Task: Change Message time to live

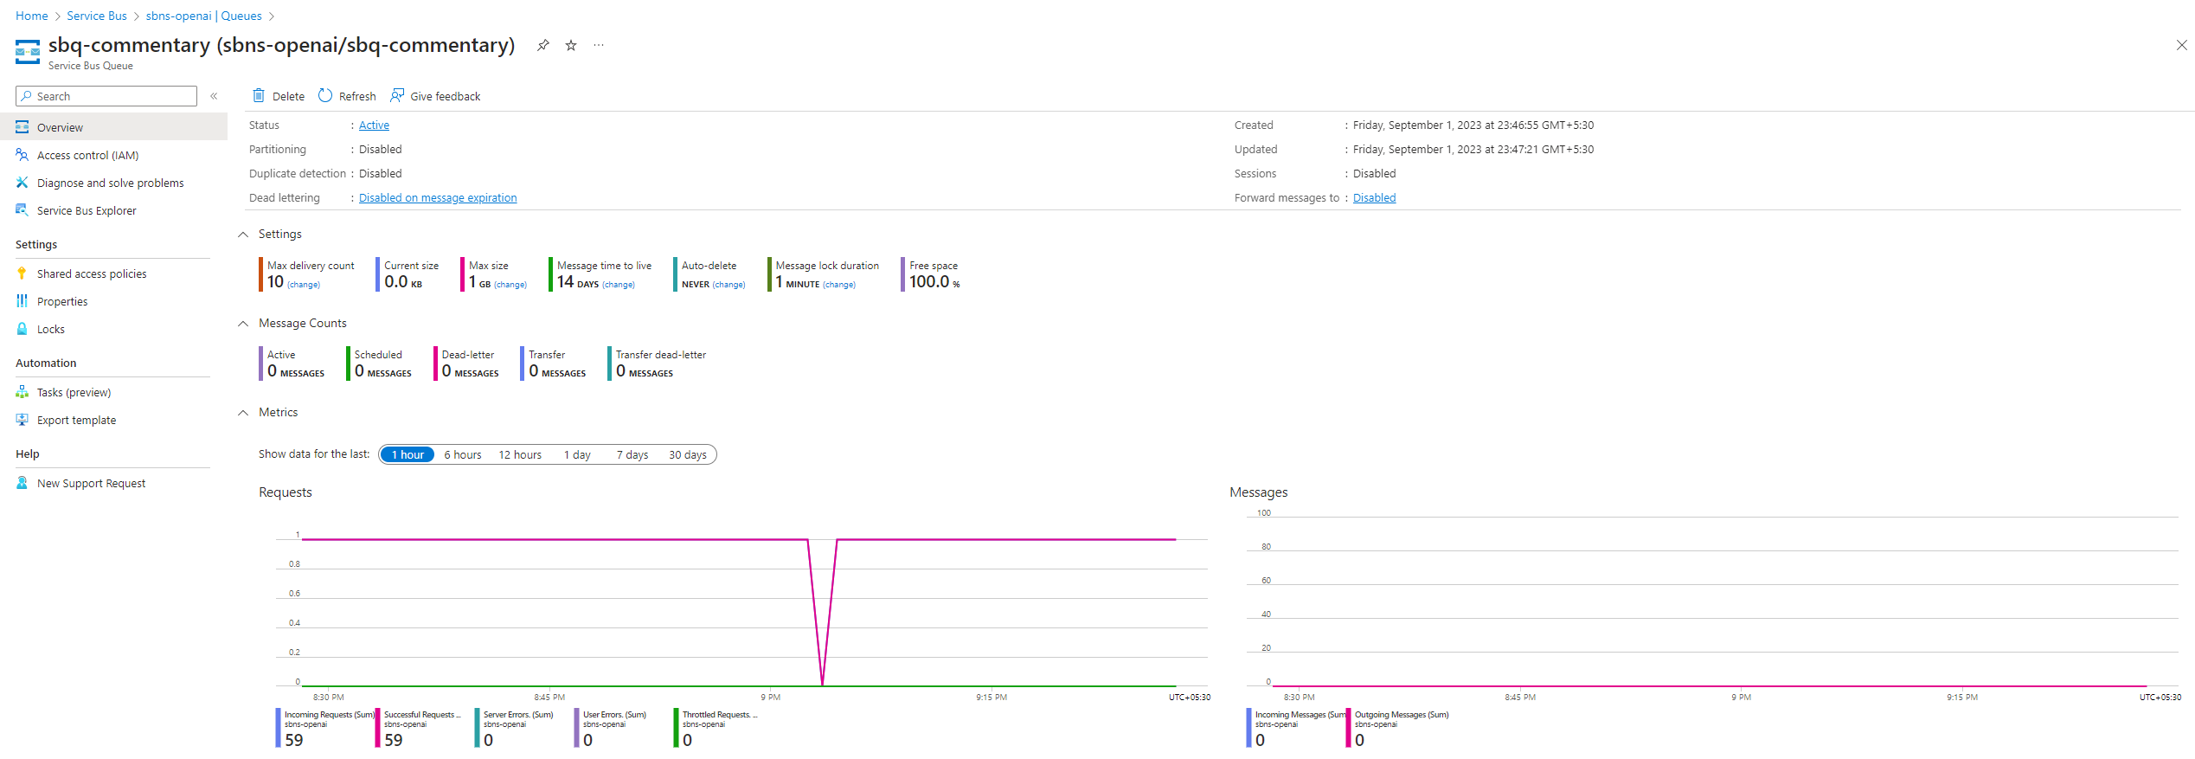Action: tap(619, 285)
